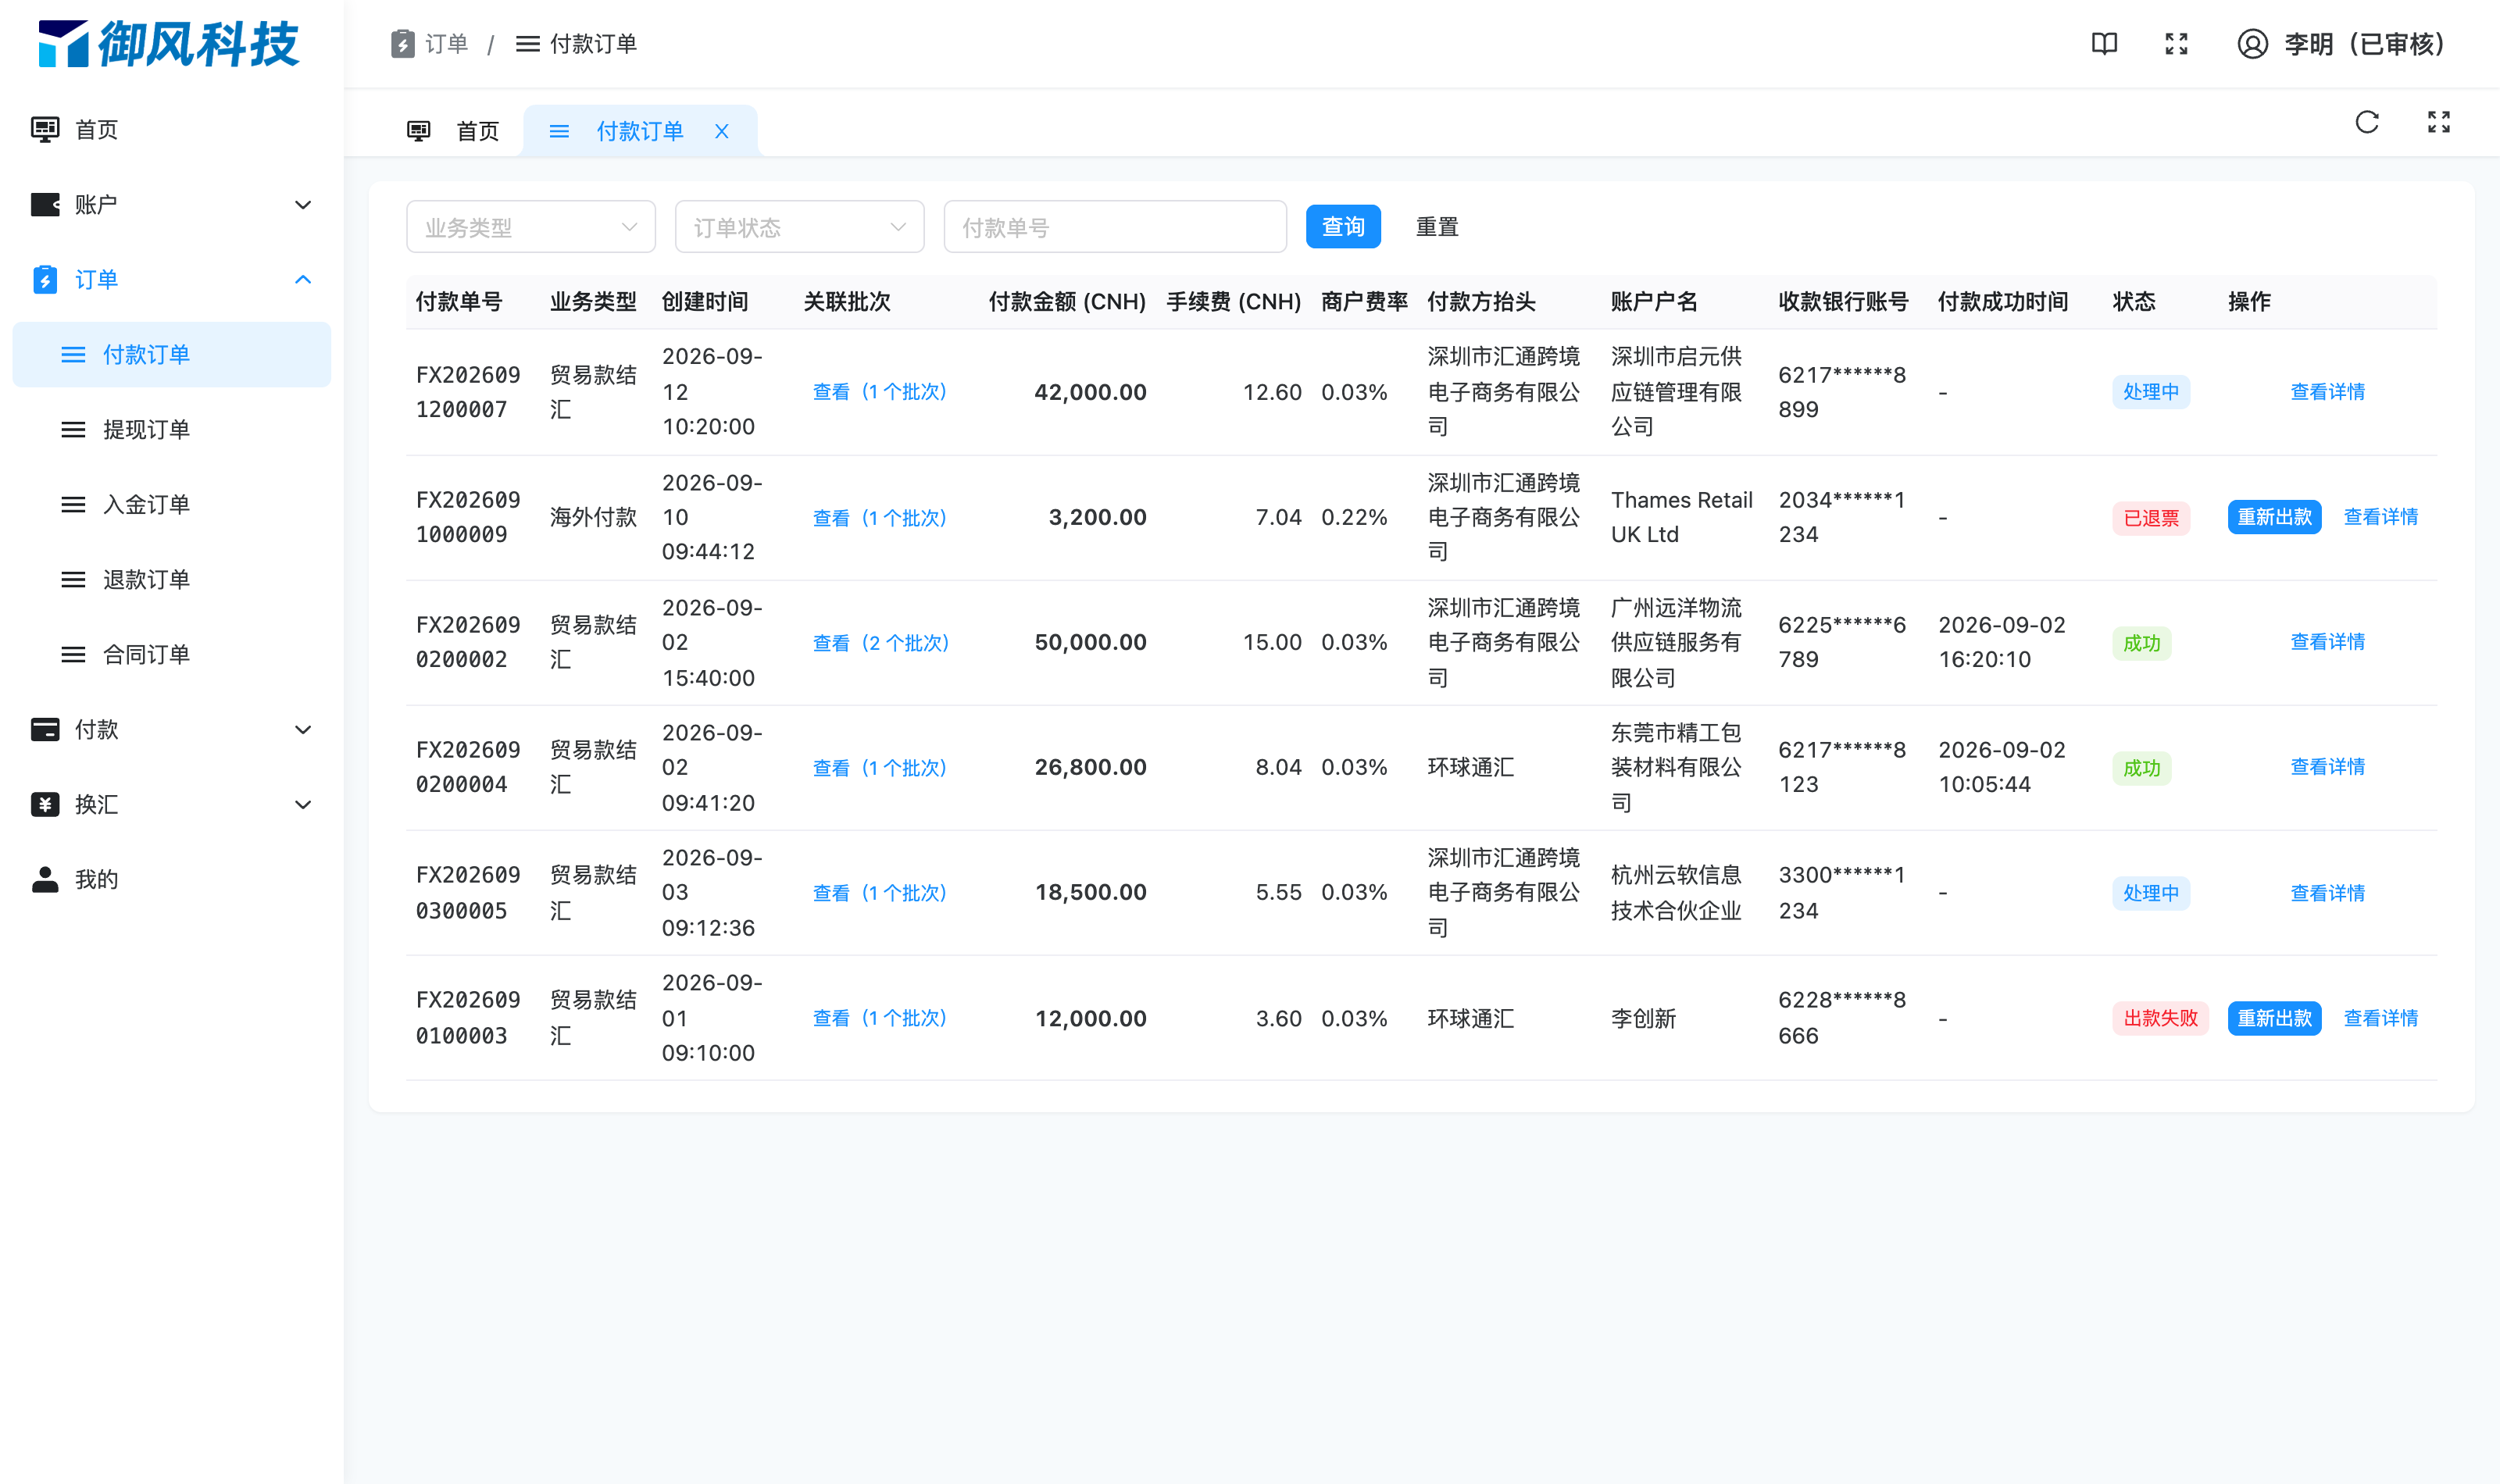Image resolution: width=2500 pixels, height=1484 pixels.
Task: Click the 换汇 yen icon
Action: 45,804
